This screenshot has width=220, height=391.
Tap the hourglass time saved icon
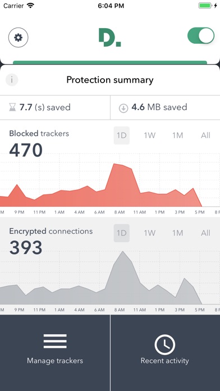[12, 108]
